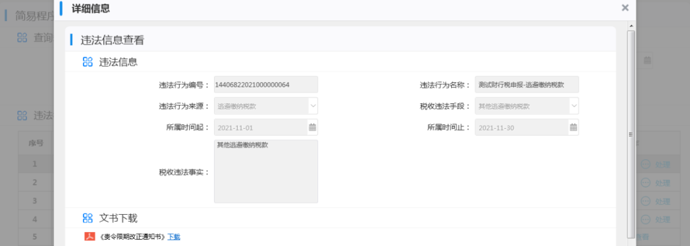Click PDF icon for 责令限期改正通知书

(x=90, y=237)
